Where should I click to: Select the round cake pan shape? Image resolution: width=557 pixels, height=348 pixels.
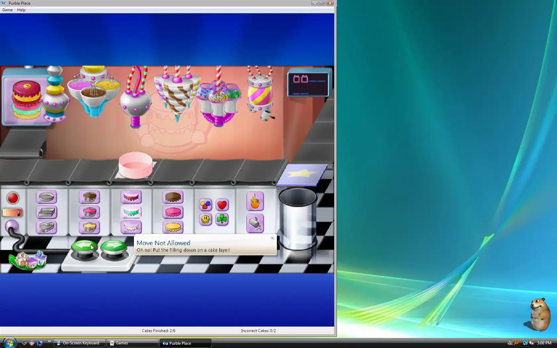[x=46, y=197]
